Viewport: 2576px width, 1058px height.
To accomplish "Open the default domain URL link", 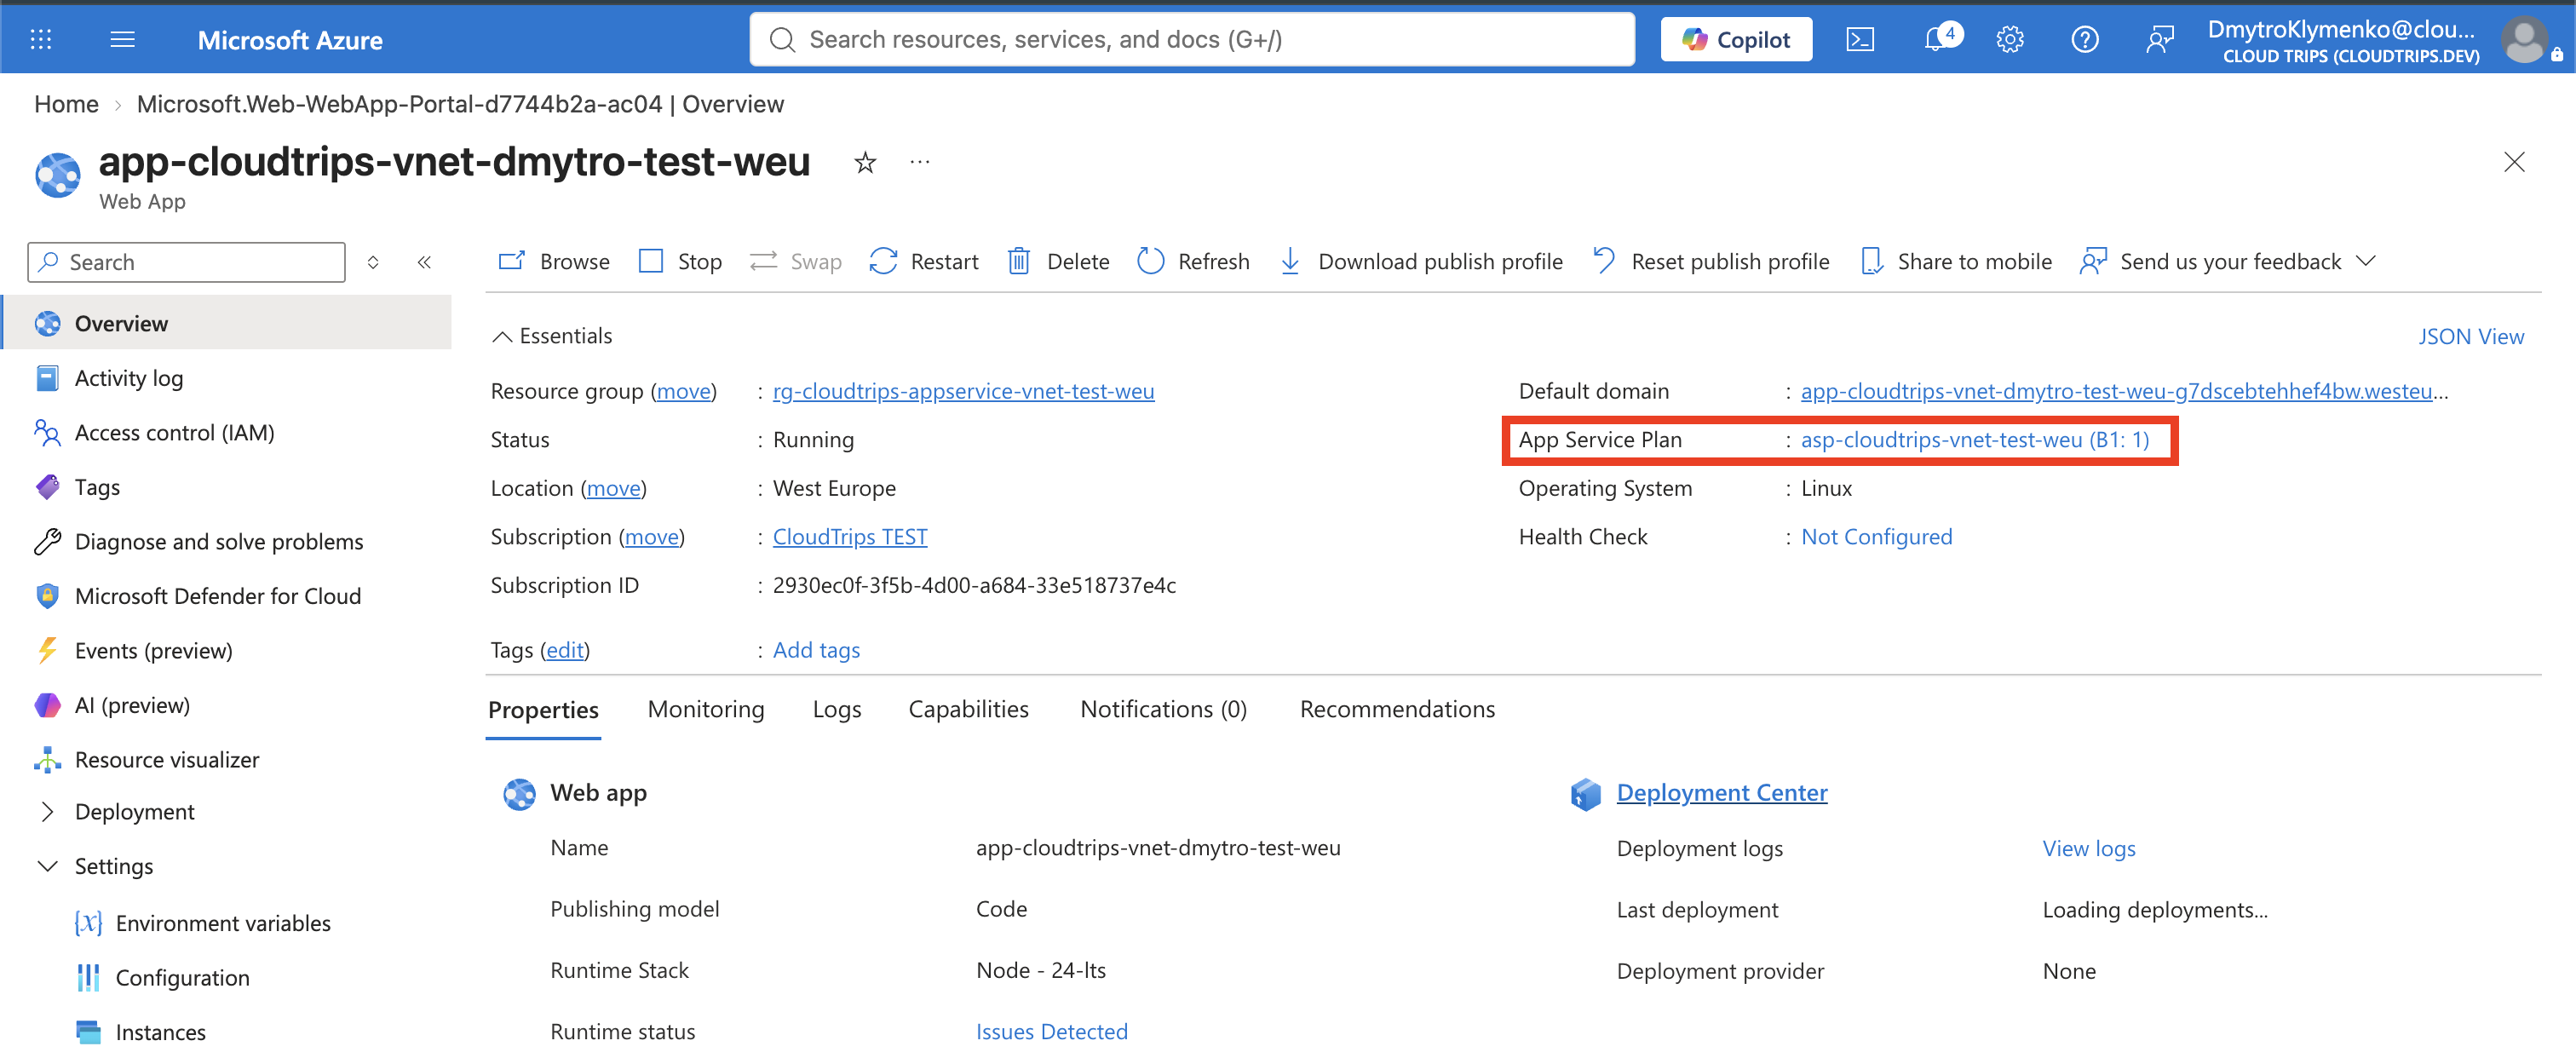I will coord(2124,391).
